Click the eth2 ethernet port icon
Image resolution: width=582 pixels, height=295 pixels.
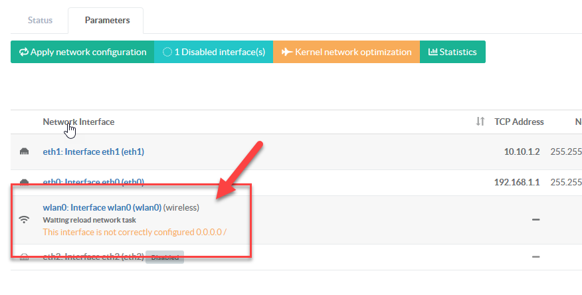pos(24,256)
